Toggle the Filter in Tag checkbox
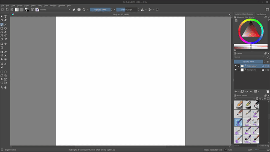This screenshot has height=152, width=270. tap(259, 146)
